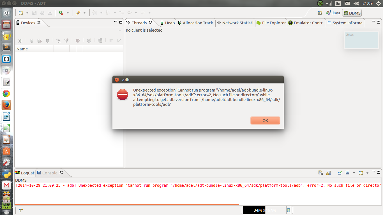Open the System Information tab
The width and height of the screenshot is (383, 215).
pos(345,23)
